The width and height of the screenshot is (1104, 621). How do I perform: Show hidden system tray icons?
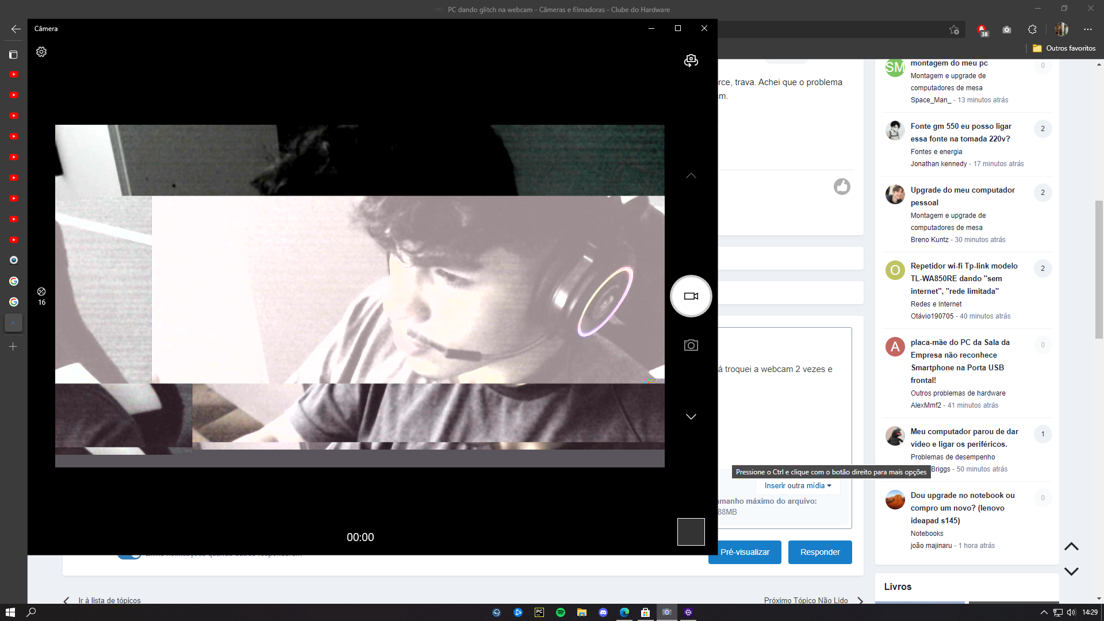[1044, 612]
